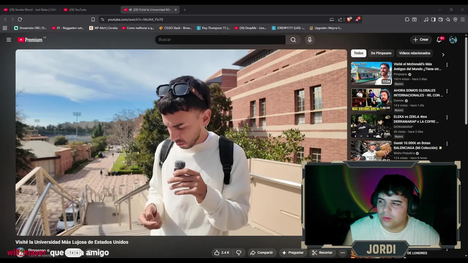Open the account avatar menu
The height and width of the screenshot is (263, 468).
point(453,39)
